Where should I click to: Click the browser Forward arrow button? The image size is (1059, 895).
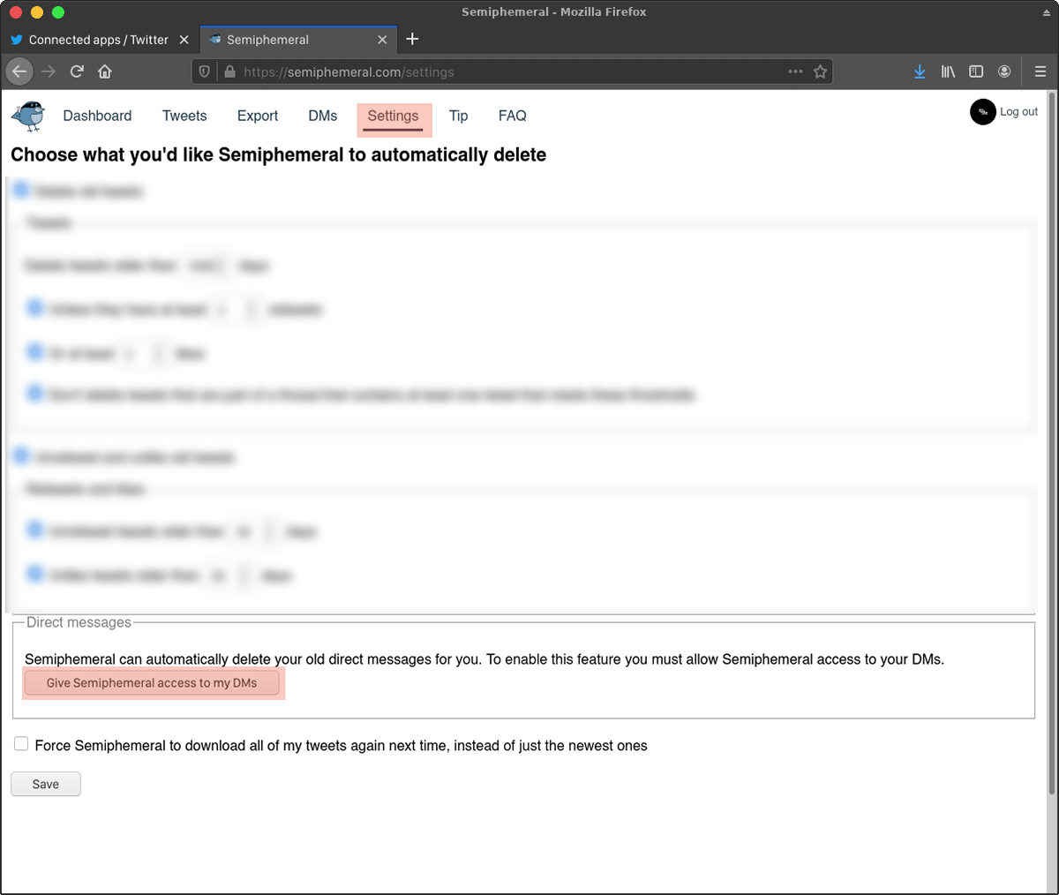point(49,71)
